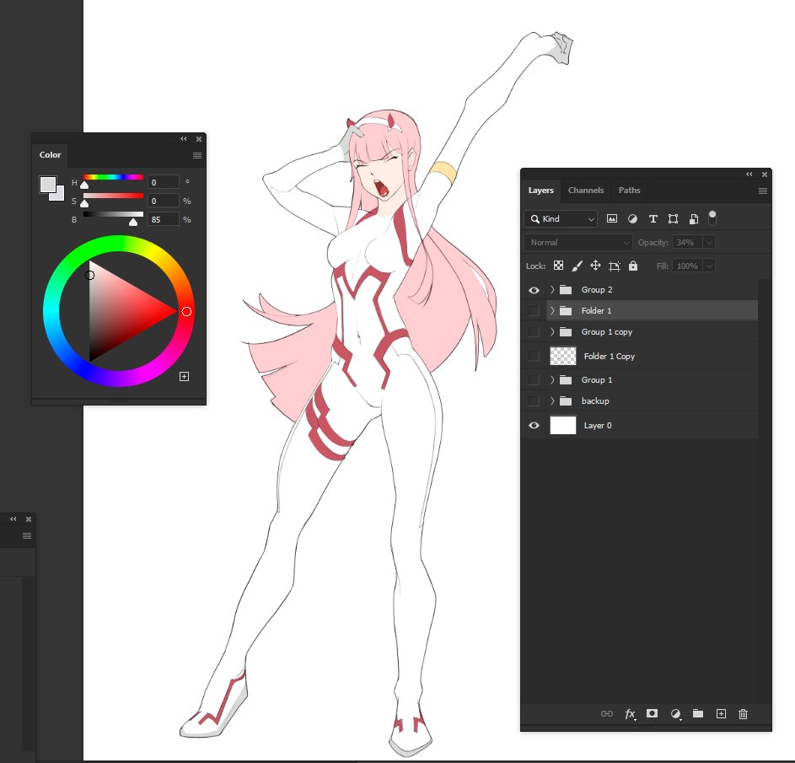Image resolution: width=795 pixels, height=763 pixels.
Task: Expand the backup folder
Action: point(552,400)
